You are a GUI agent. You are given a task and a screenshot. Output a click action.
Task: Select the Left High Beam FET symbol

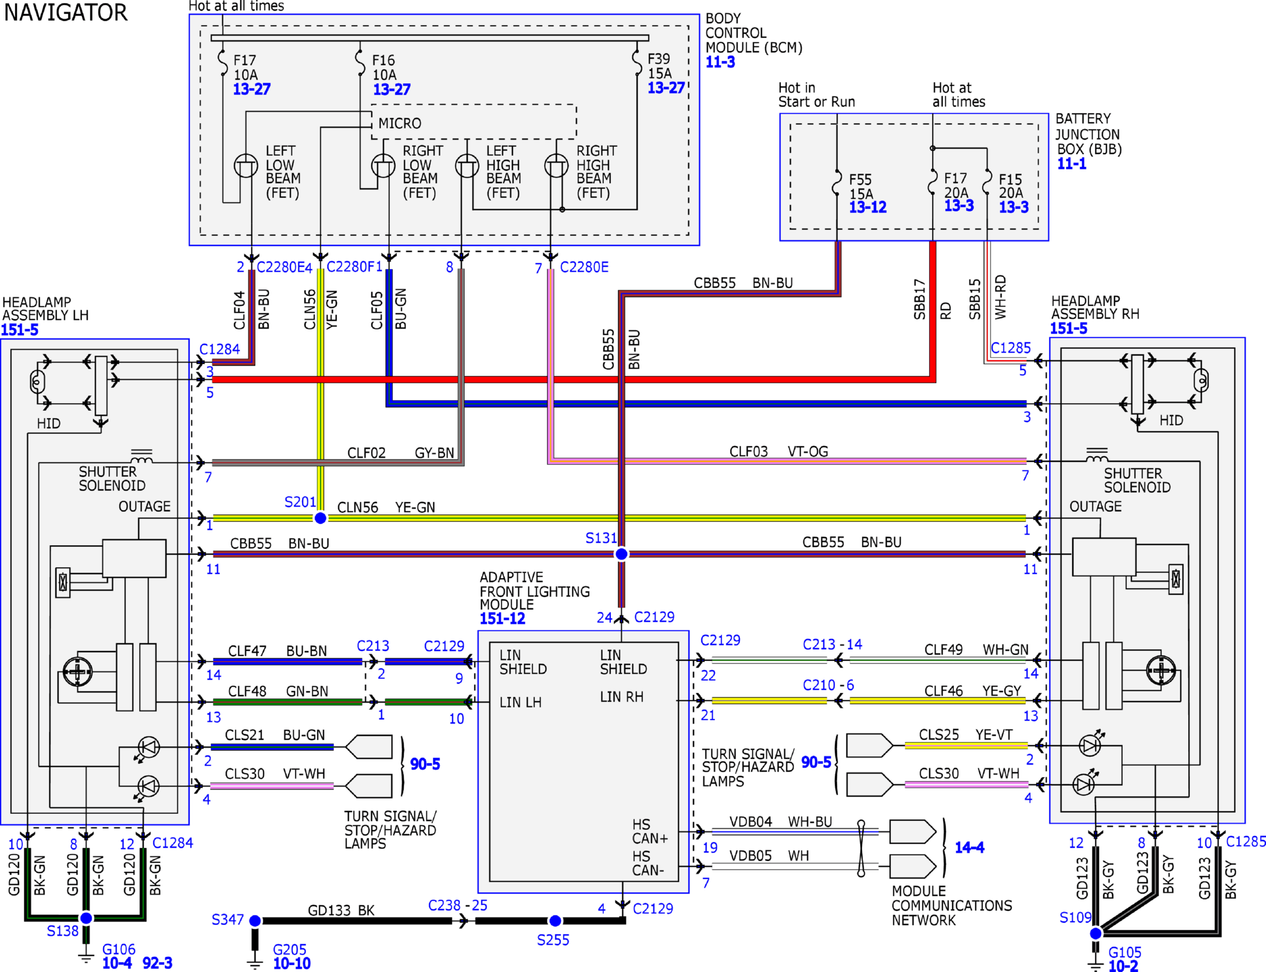(467, 166)
